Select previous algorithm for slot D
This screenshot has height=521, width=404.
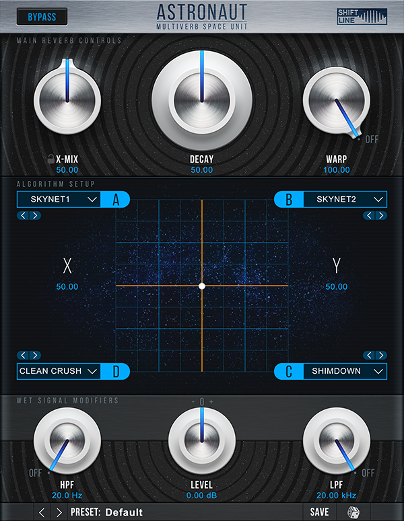pos(23,355)
